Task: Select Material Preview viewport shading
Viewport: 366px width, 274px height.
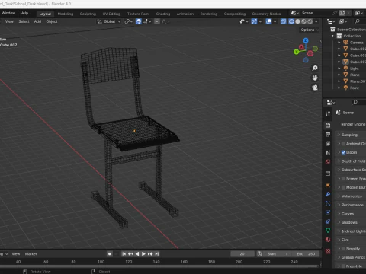Action: coord(303,21)
